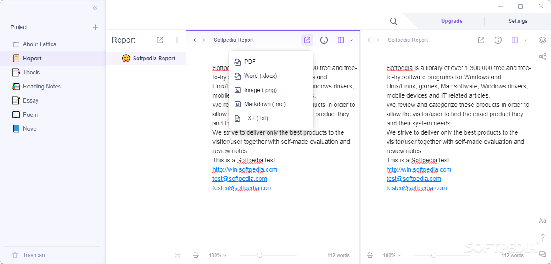The height and width of the screenshot is (264, 551).
Task: Click http://win.softpedia.com link in left pane
Action: click(x=245, y=169)
